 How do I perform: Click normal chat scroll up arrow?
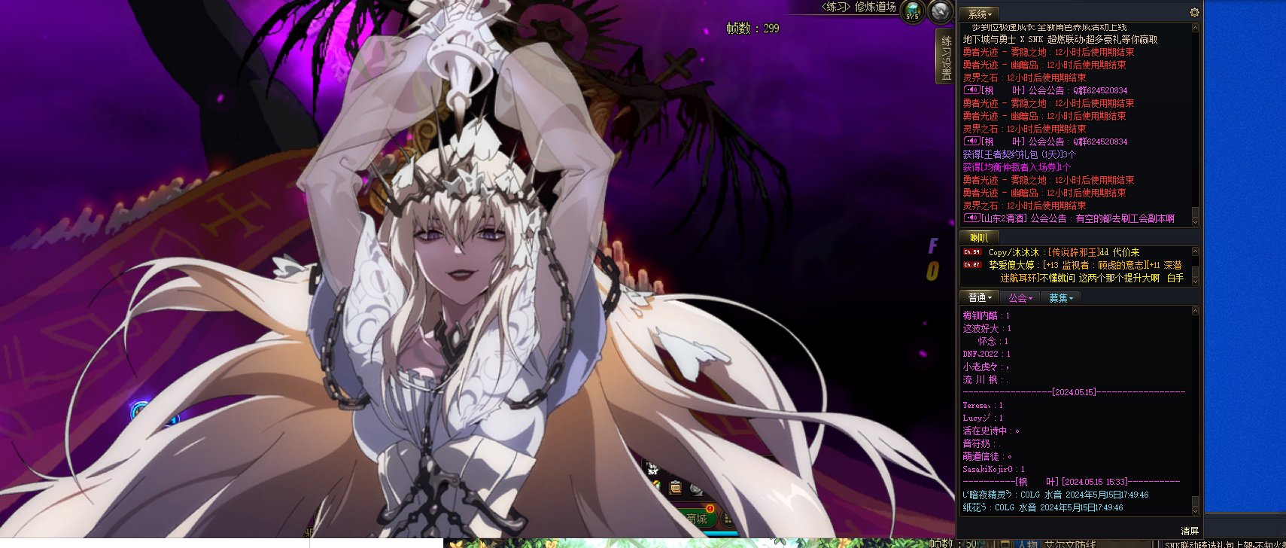click(x=1196, y=311)
